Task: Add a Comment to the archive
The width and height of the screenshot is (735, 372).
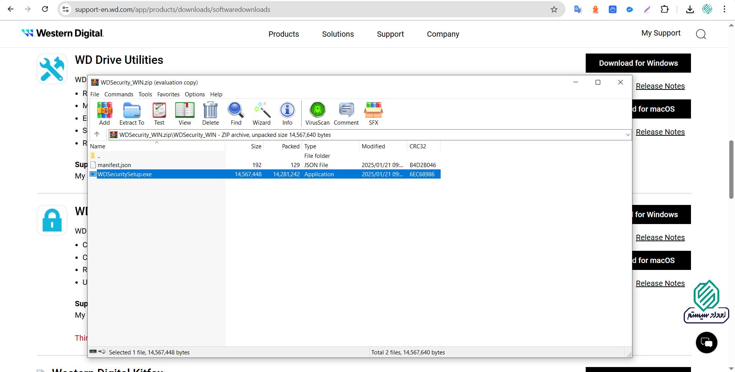Action: pyautogui.click(x=346, y=114)
